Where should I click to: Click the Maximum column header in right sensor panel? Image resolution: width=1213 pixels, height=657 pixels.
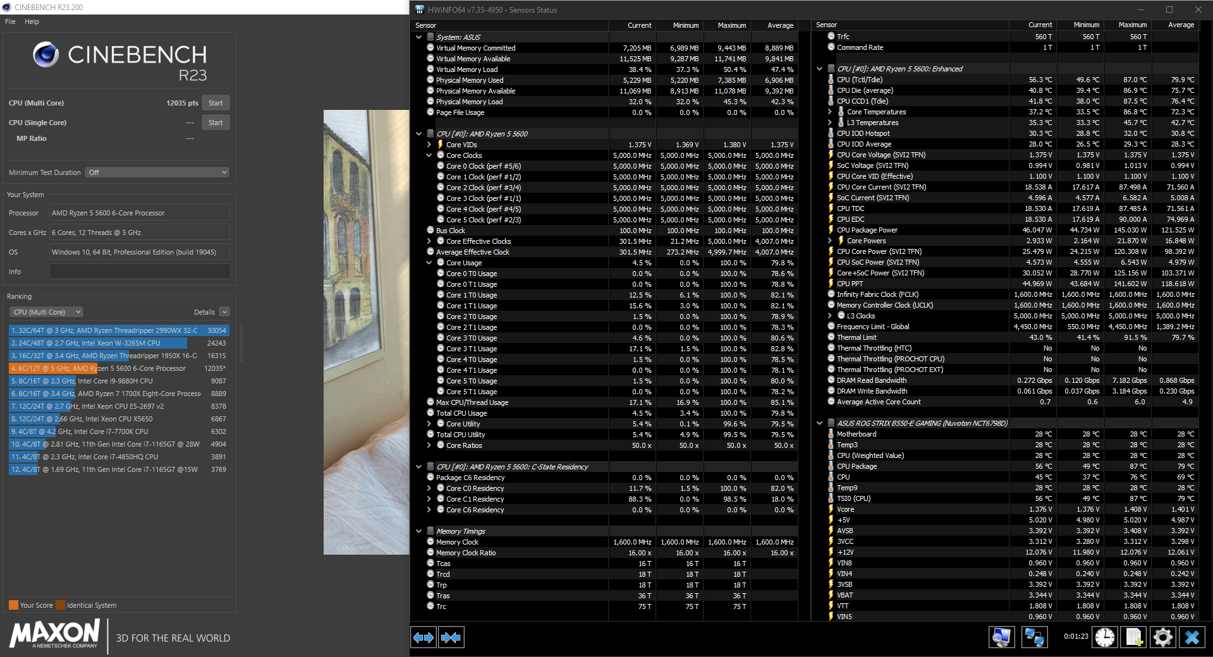[x=1132, y=25]
